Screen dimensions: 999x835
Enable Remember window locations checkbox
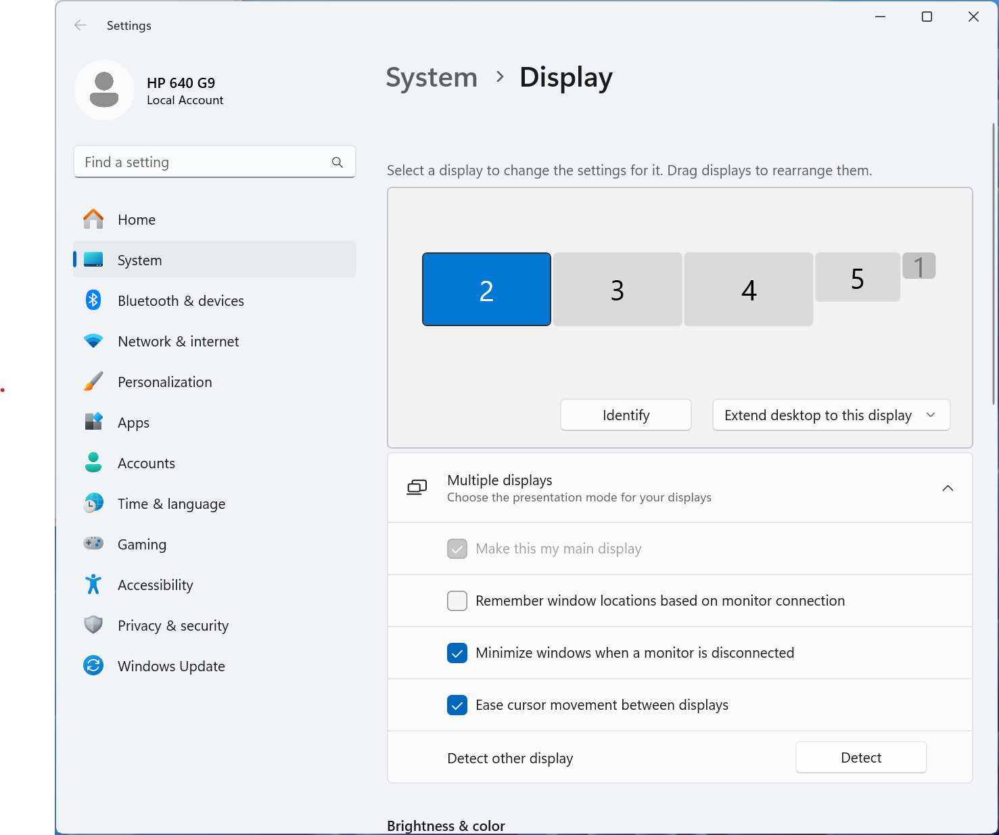(x=457, y=601)
